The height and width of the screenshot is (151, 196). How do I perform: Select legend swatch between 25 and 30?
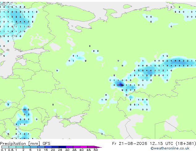click(62, 147)
